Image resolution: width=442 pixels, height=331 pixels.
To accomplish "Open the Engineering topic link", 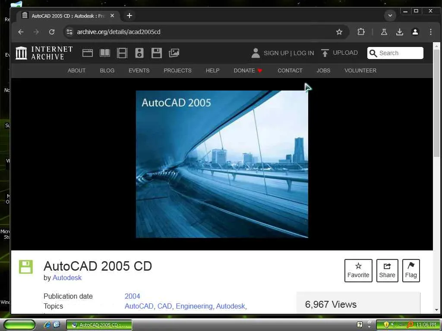I will tap(194, 306).
